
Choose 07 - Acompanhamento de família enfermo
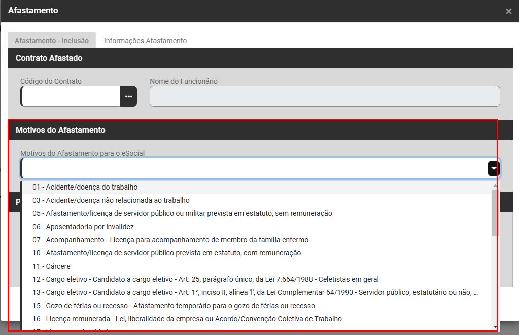click(x=170, y=240)
